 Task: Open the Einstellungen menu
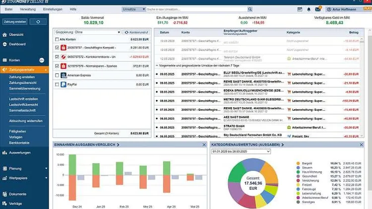click(53, 9)
